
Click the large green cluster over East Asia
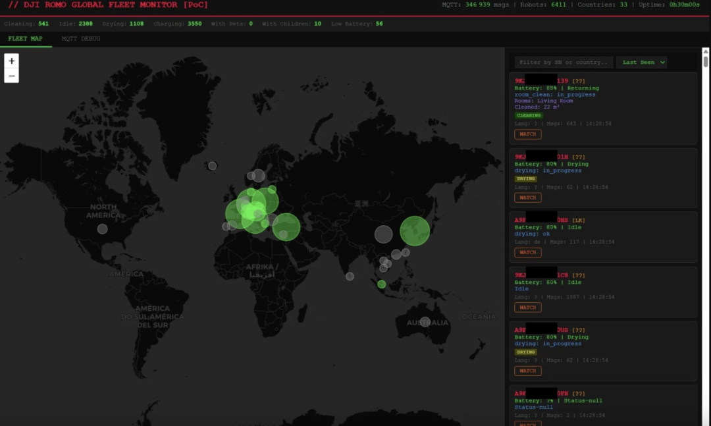click(x=415, y=231)
